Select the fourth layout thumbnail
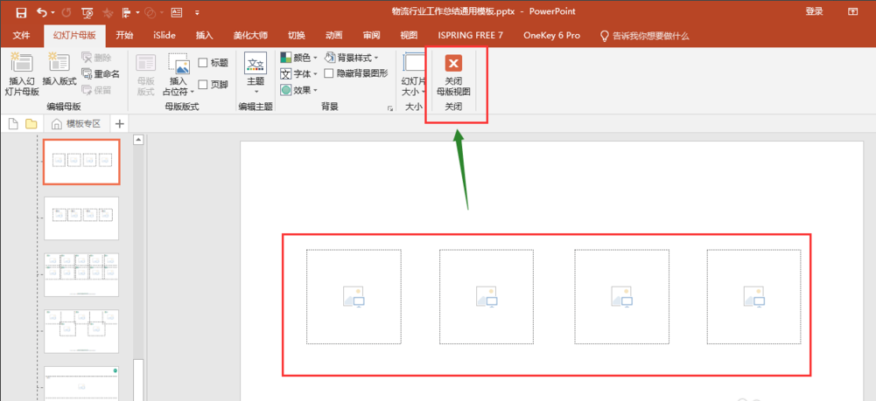Image resolution: width=876 pixels, height=401 pixels. tap(81, 331)
